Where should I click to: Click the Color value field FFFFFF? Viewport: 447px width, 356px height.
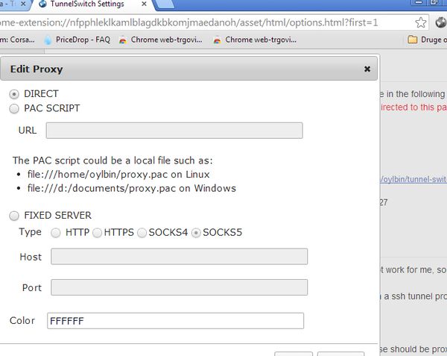point(175,321)
